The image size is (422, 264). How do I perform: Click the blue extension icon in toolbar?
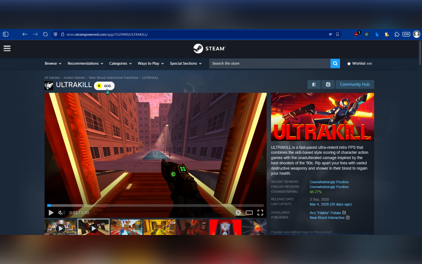[x=377, y=34]
